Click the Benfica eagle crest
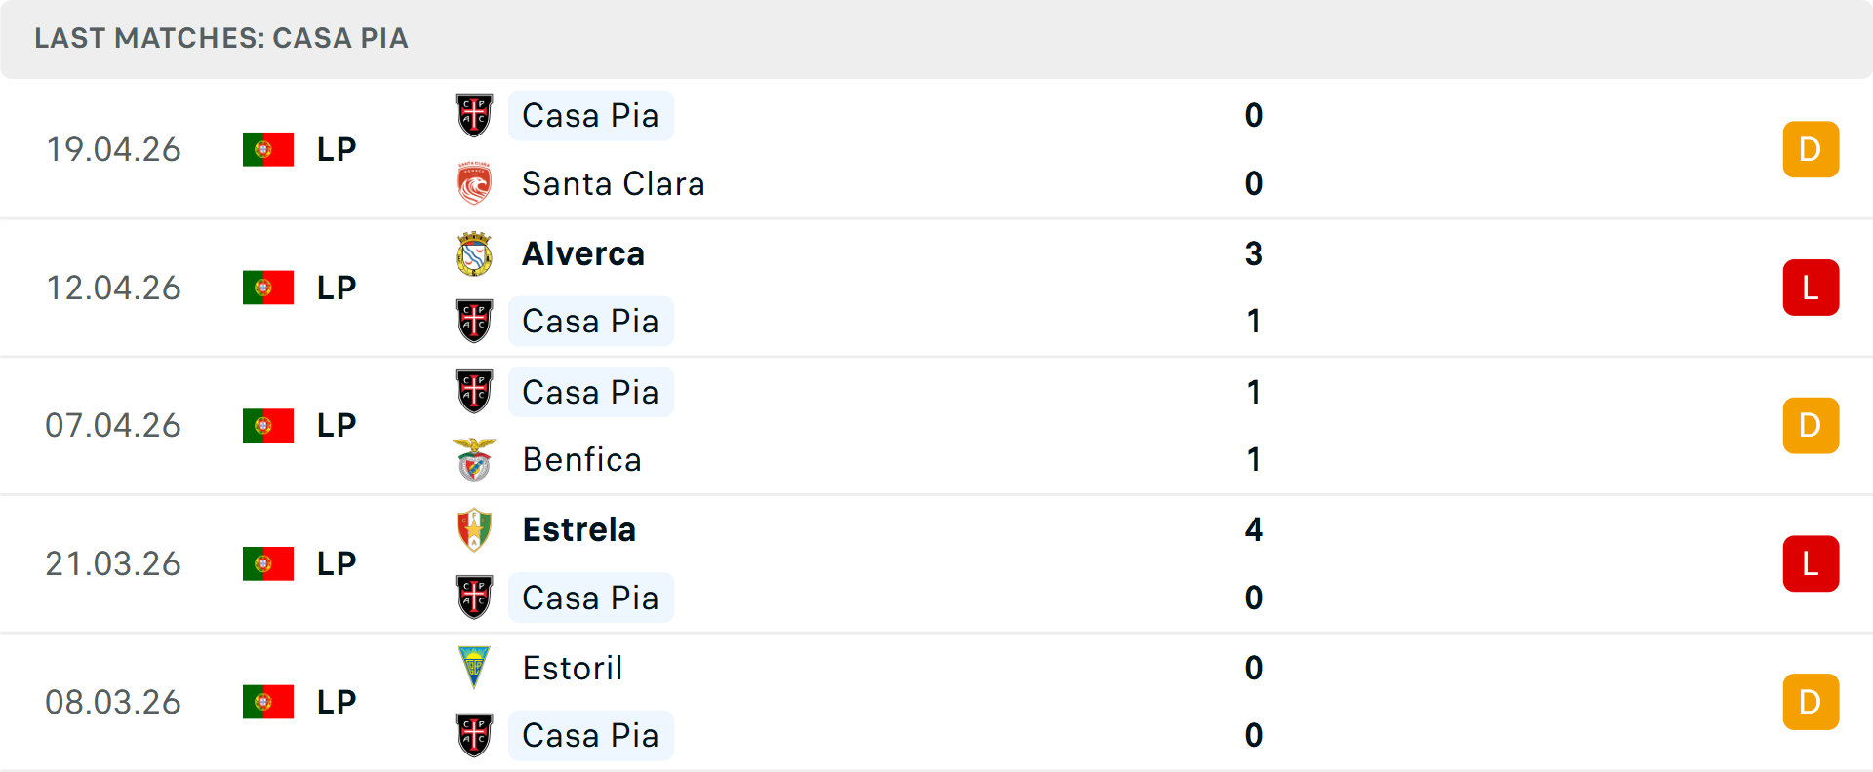 [474, 459]
